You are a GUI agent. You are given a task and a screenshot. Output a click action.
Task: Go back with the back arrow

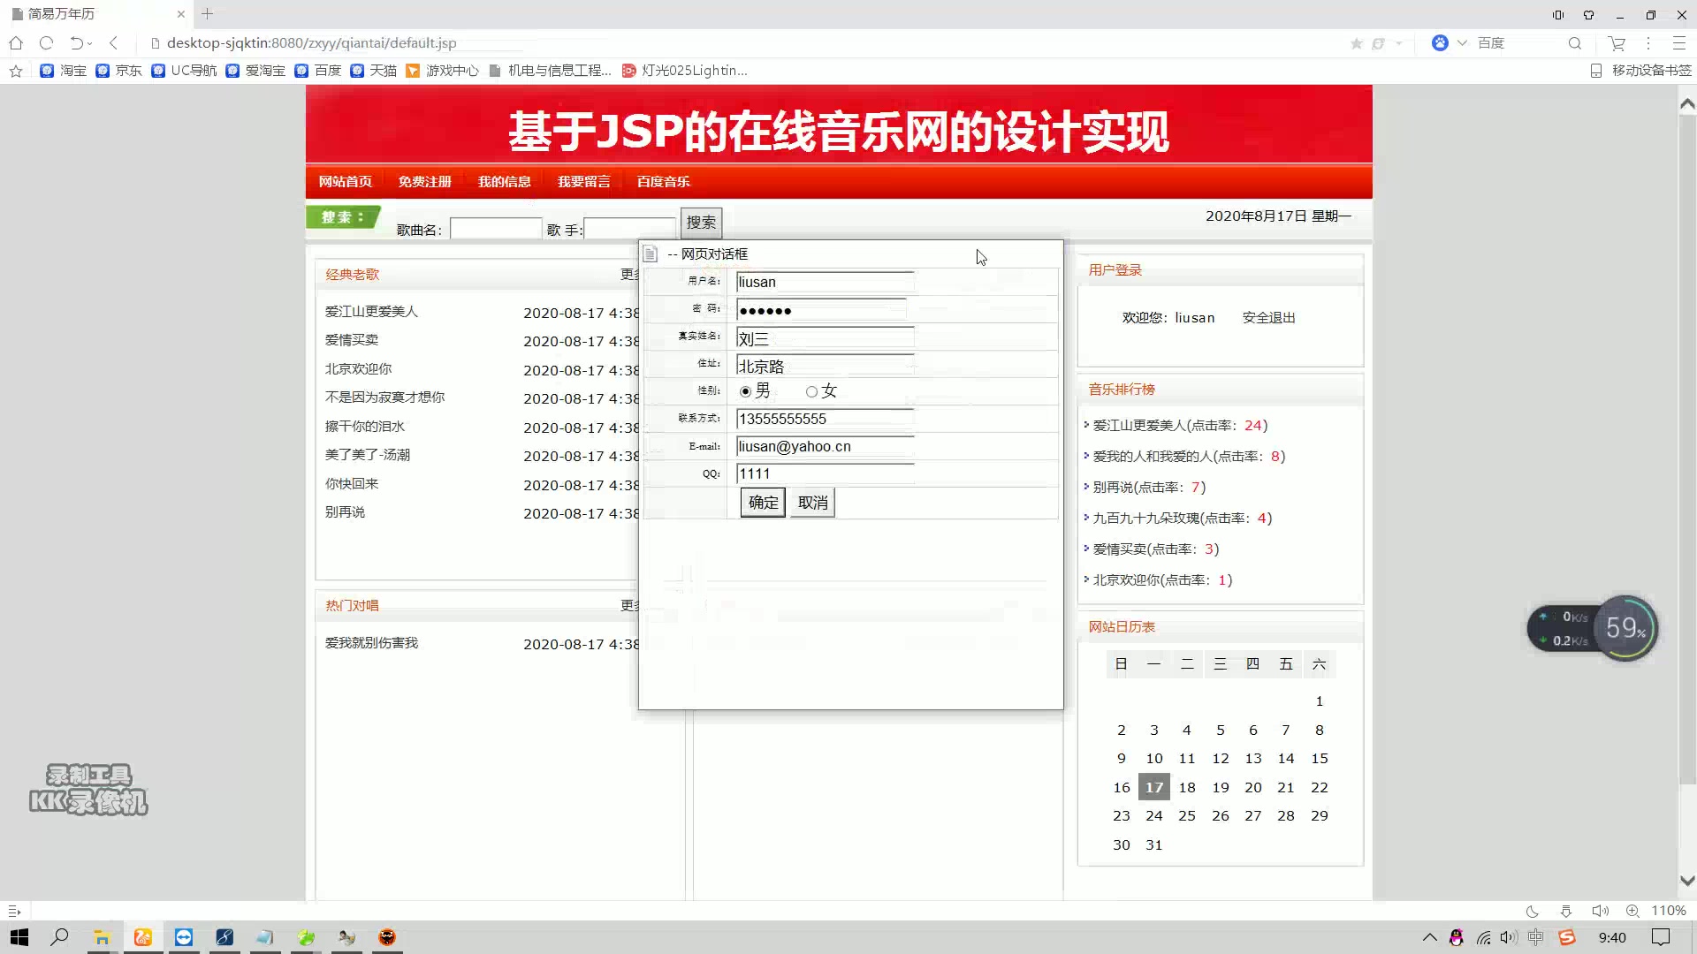click(x=113, y=42)
